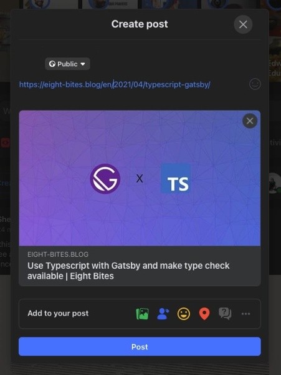This screenshot has height=375, width=281.
Task: Click the eight-bites.blog URL text
Action: 115,84
